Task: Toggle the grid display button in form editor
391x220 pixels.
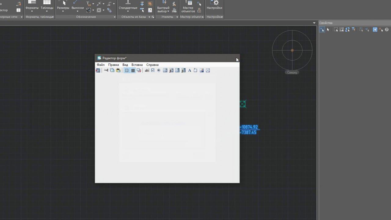Action: pyautogui.click(x=133, y=70)
